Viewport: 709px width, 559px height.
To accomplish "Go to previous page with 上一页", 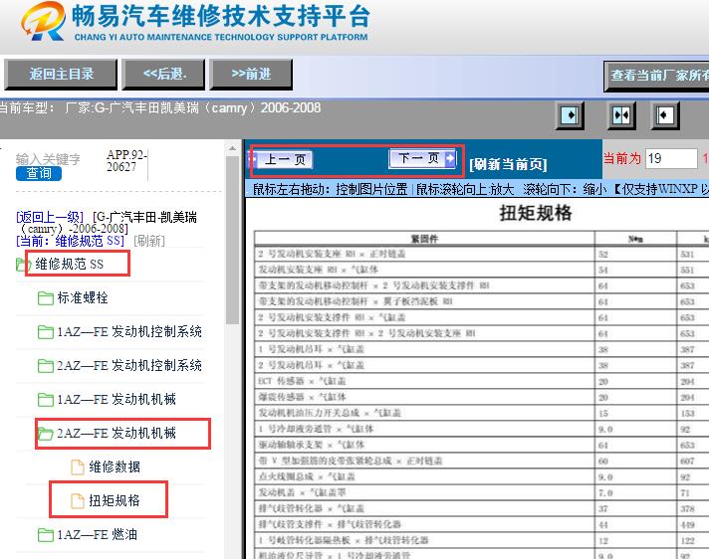I will [281, 159].
